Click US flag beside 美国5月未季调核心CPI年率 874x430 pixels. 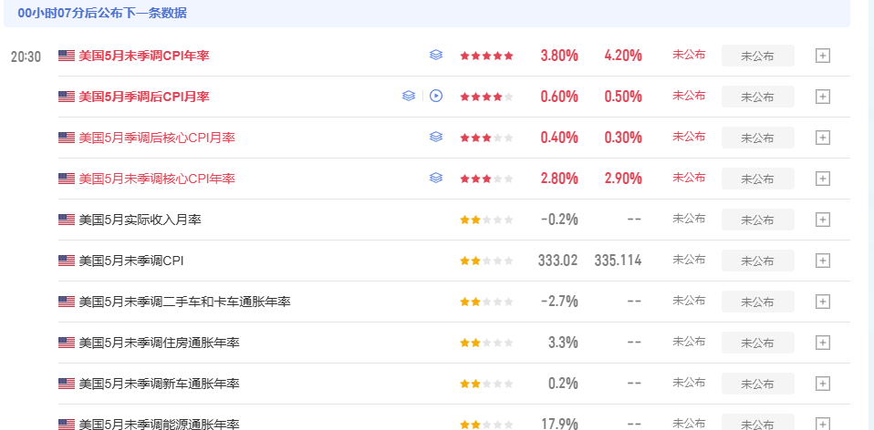click(x=67, y=179)
